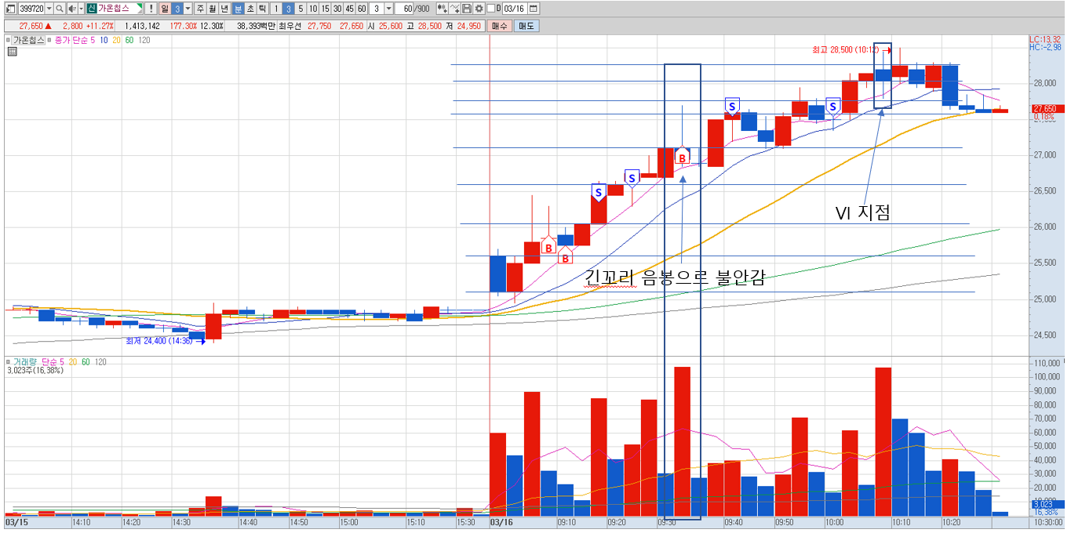Screen dimensions: 1071x533
Task: Open the interval value combo box arrow
Action: pos(388,9)
